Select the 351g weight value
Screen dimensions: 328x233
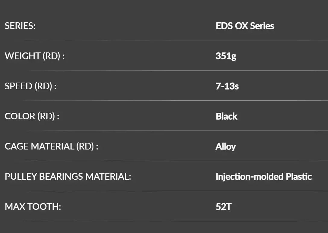[x=226, y=56]
